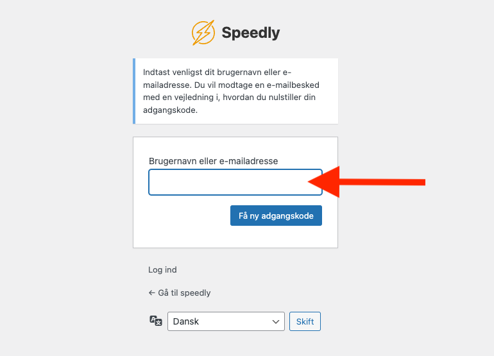Image resolution: width=494 pixels, height=356 pixels.
Task: Go back via Gå til speedly link
Action: coord(183,293)
